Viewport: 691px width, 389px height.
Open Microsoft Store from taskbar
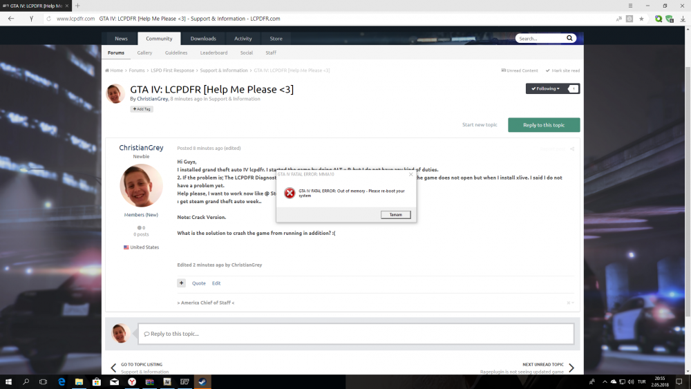(97, 381)
